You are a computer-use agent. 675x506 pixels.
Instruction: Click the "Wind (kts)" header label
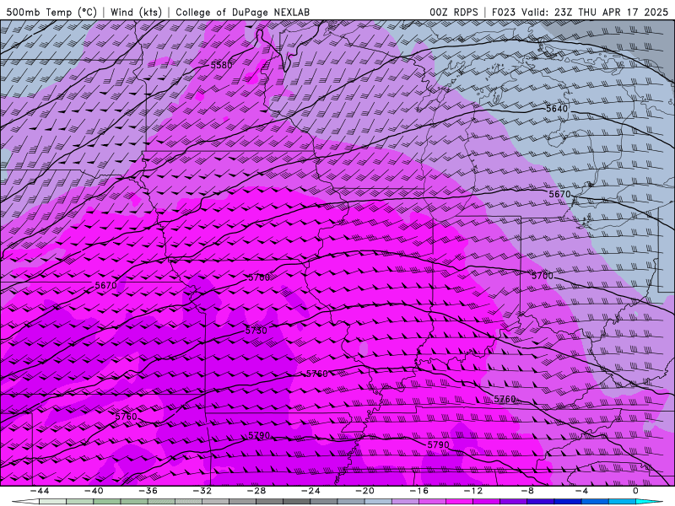coord(136,12)
